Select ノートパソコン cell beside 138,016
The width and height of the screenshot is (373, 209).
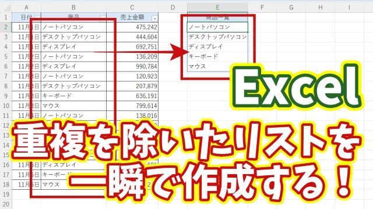(x=73, y=116)
